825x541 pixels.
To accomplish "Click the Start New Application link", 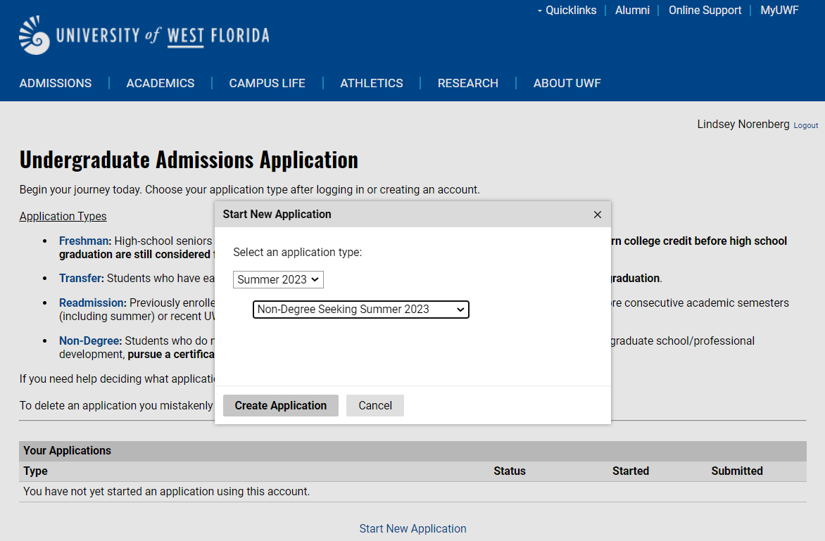I will (412, 528).
